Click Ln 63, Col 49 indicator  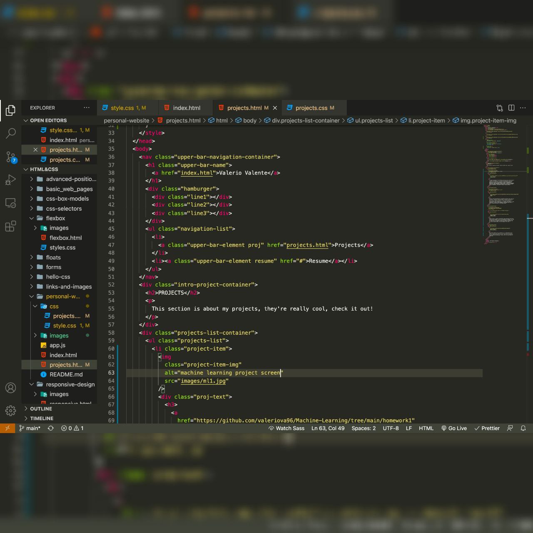tap(328, 428)
